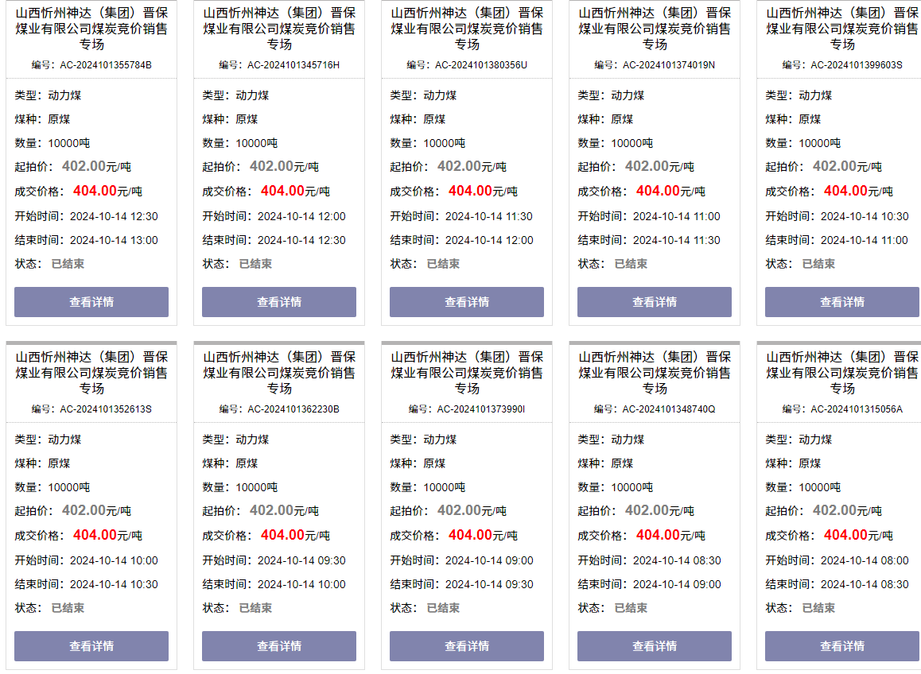Select the code text AC-2024101380356U
The width and height of the screenshot is (921, 674).
[x=481, y=65]
